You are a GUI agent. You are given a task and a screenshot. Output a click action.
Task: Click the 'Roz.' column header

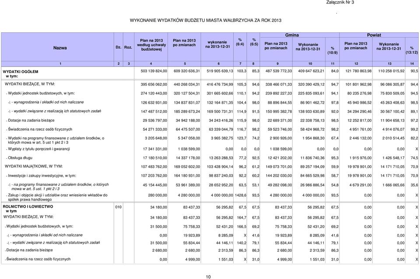click(128, 47)
